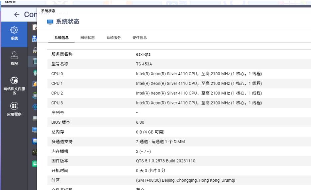Click the CPU 1 Xeon Silver description
This screenshot has height=190, width=311.
[x=199, y=83]
